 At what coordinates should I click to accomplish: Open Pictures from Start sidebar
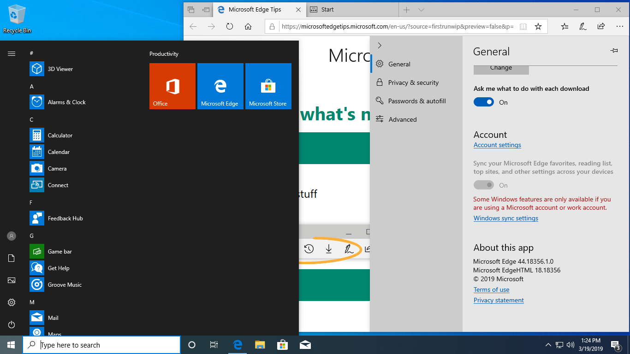pos(12,280)
